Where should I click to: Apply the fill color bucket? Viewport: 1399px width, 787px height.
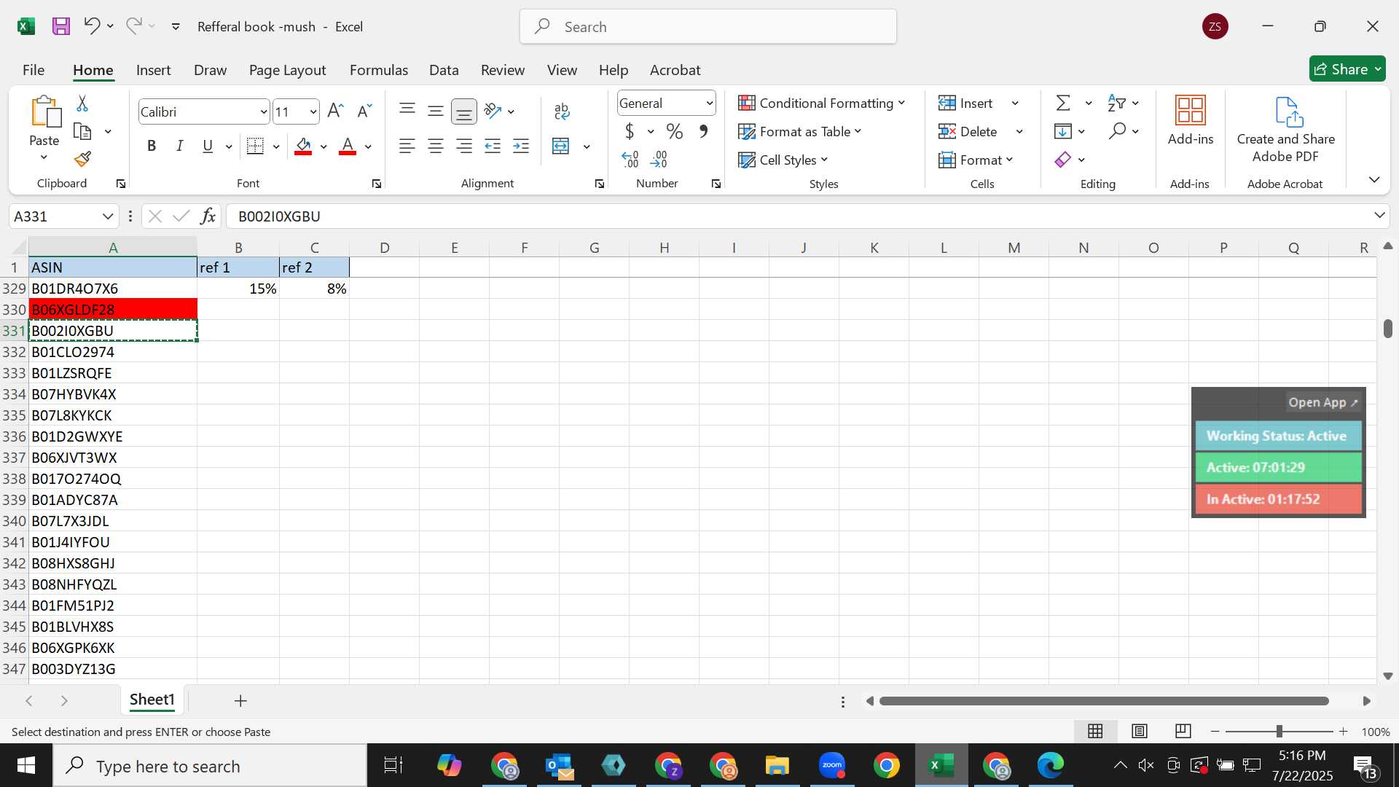pyautogui.click(x=304, y=146)
